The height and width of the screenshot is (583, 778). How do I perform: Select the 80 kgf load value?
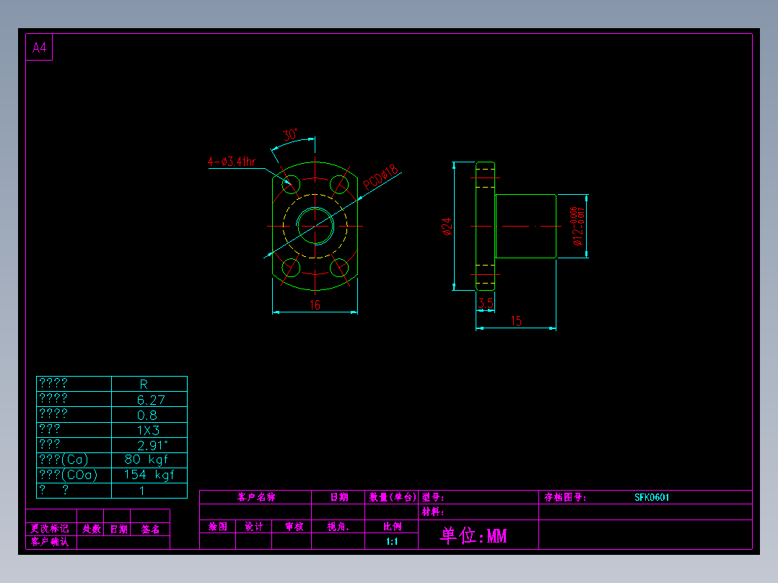pyautogui.click(x=147, y=460)
